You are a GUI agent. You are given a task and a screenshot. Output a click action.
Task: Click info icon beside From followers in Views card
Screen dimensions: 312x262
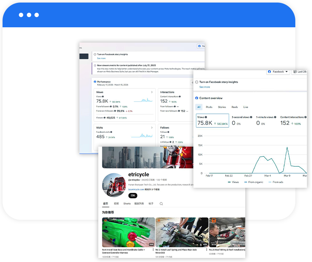pos(111,107)
